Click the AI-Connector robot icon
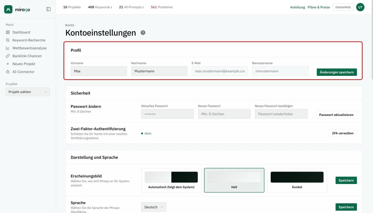Screen dimensions: 373x213 (8, 72)
